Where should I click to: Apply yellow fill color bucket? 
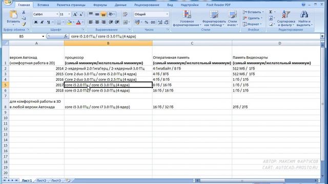(70, 22)
